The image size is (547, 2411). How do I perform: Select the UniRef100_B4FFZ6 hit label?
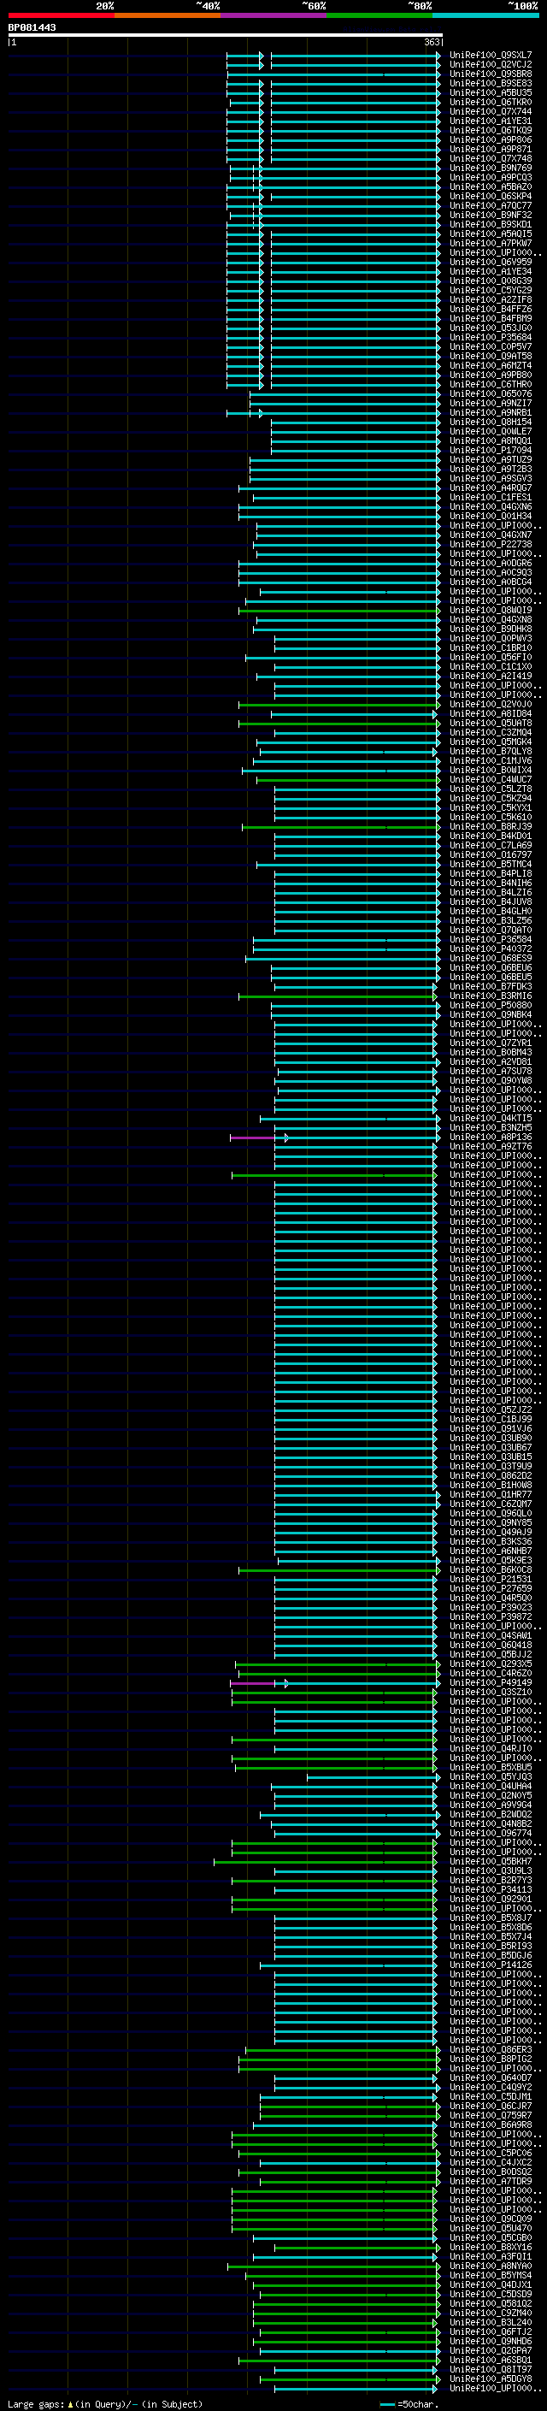(x=490, y=309)
